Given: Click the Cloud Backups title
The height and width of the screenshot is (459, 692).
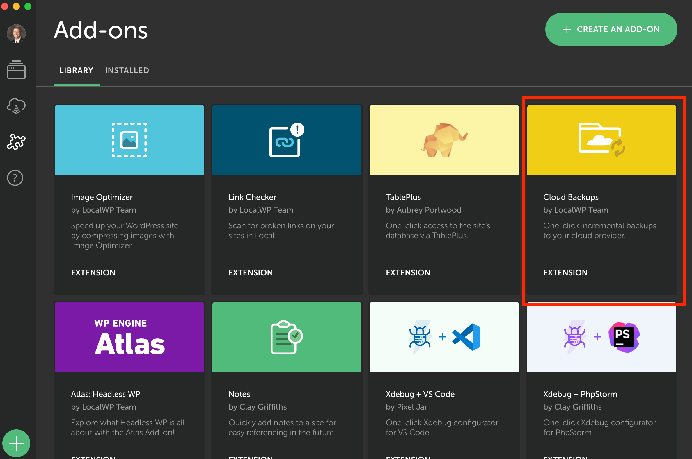Looking at the screenshot, I should [x=571, y=197].
